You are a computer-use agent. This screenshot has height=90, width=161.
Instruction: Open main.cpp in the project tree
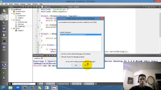(x=21, y=24)
